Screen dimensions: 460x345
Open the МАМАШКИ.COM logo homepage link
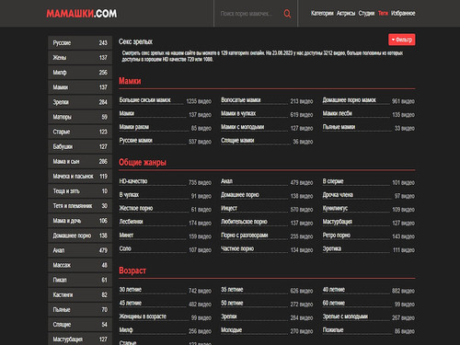(82, 14)
